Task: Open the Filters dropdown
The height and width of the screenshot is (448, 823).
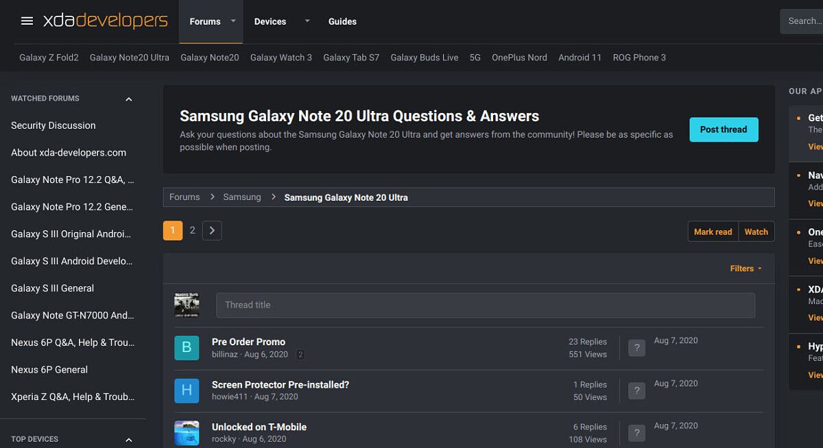Action: point(746,268)
